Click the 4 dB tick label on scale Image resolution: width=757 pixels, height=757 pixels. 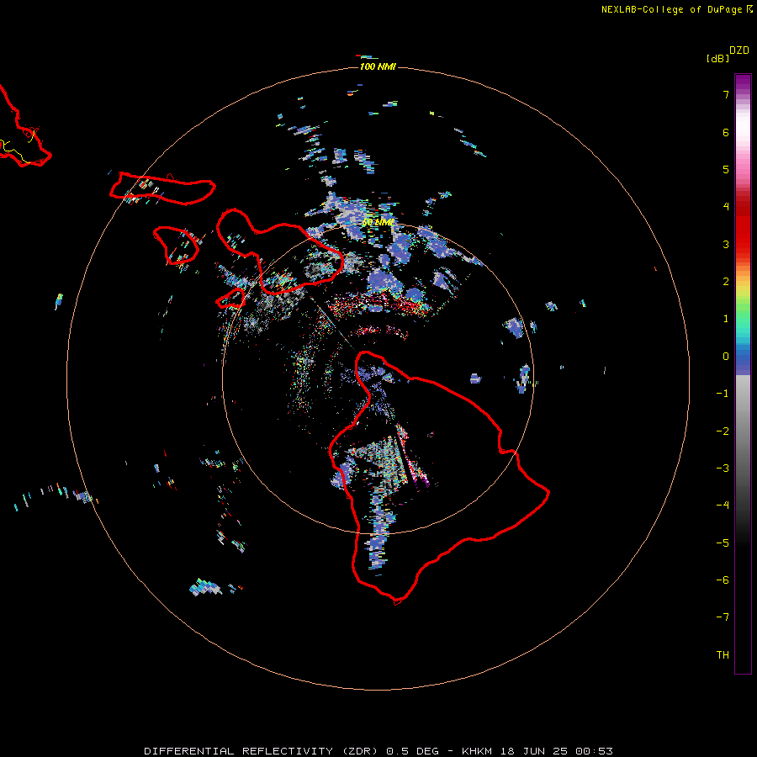click(726, 207)
